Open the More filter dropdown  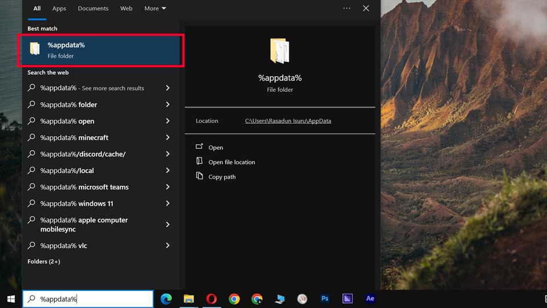coord(155,9)
